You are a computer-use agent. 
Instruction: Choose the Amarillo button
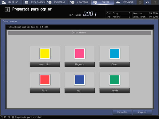click(x=45, y=64)
